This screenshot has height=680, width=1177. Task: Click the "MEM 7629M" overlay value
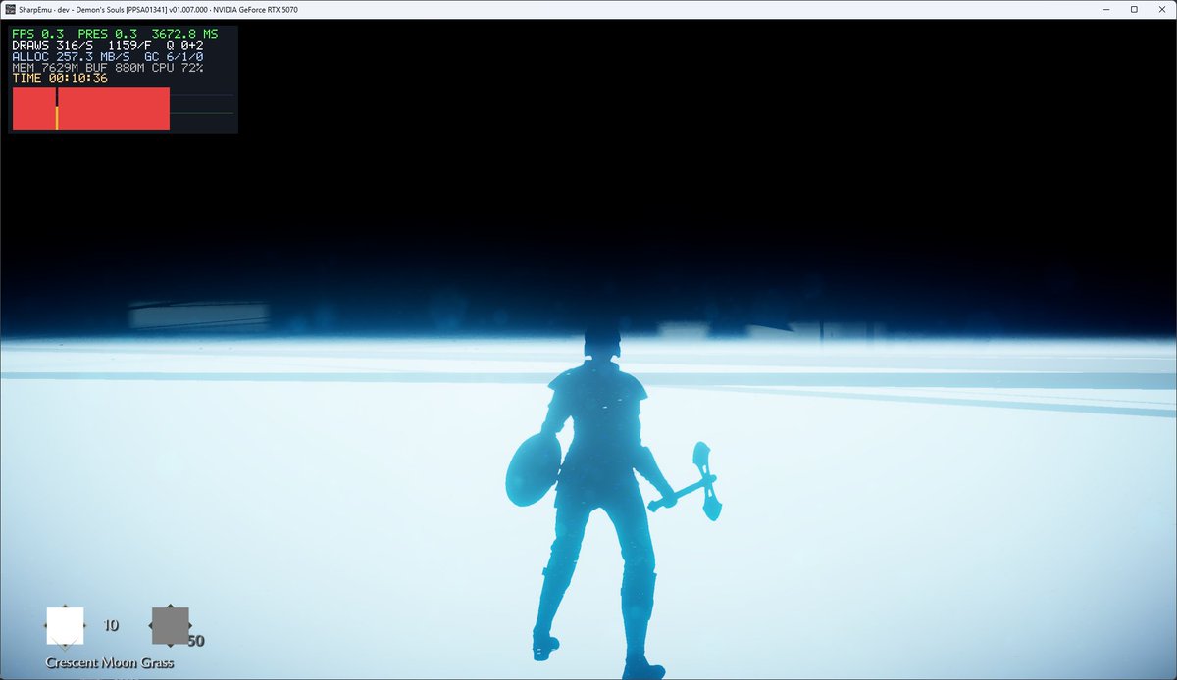click(46, 68)
